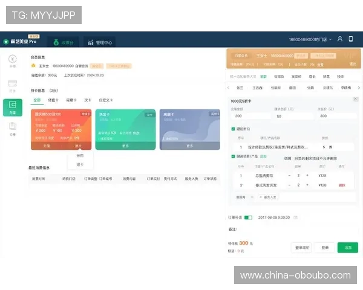Increase quantity for 总监洗剪吹 row
Screen dimensions: 363x290
(307, 176)
